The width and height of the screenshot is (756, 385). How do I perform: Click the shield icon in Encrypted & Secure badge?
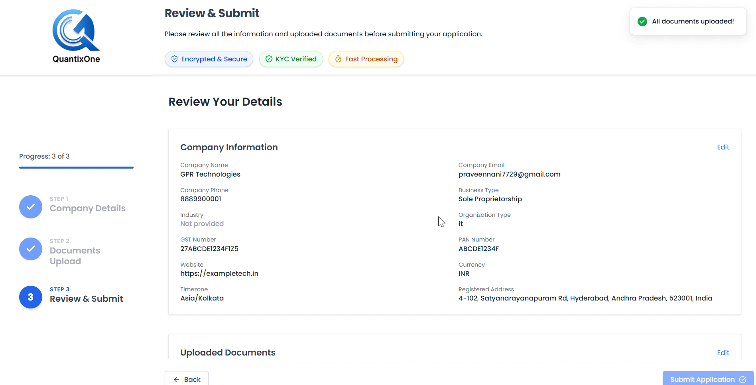click(174, 59)
